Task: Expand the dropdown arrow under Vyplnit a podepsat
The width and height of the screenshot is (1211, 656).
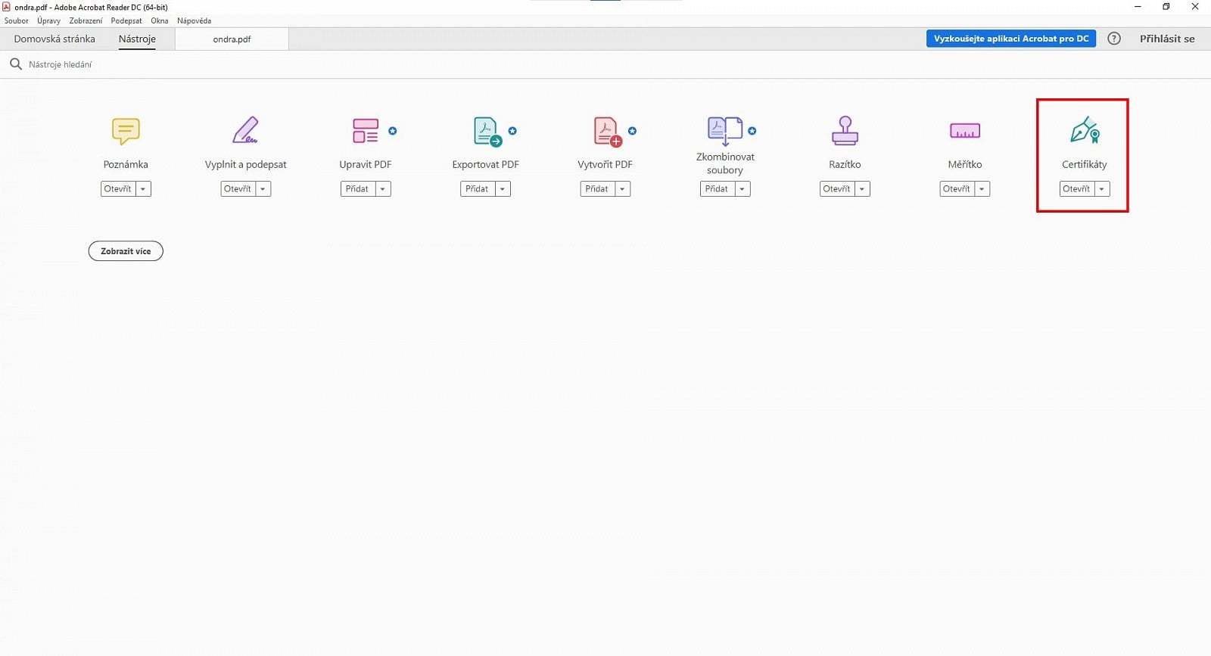Action: pos(263,189)
